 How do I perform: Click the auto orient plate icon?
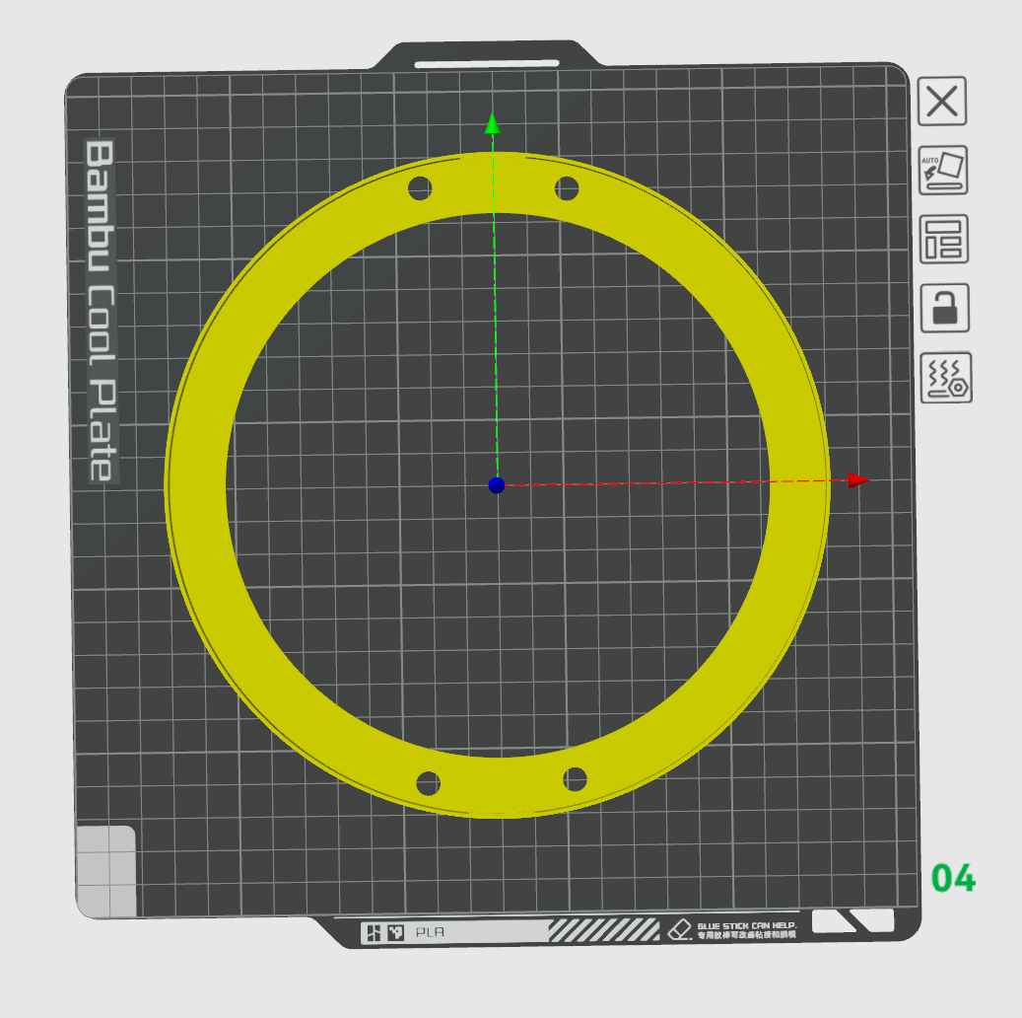tap(943, 170)
